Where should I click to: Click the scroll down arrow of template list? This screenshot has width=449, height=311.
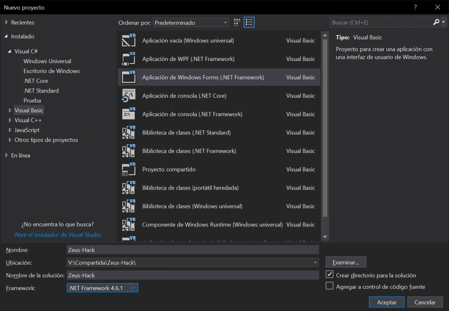pyautogui.click(x=325, y=237)
